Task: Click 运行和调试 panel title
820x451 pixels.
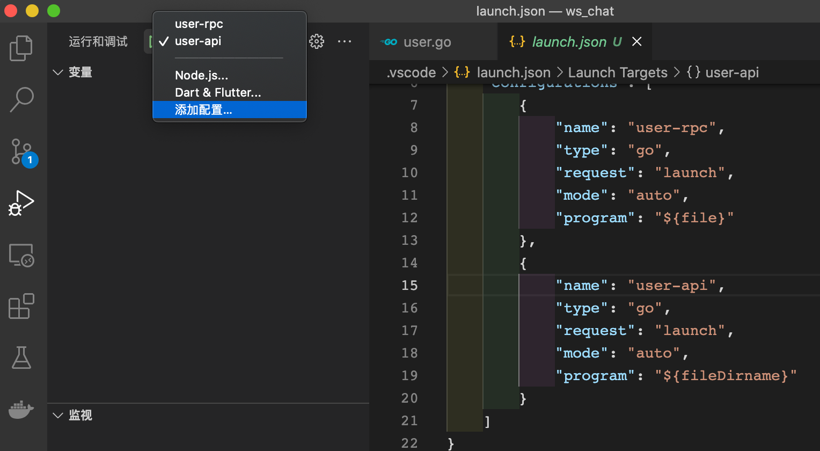Action: click(98, 41)
